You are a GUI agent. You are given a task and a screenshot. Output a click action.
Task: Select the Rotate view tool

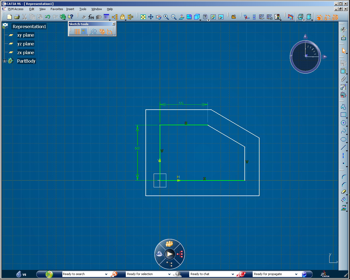158,17
